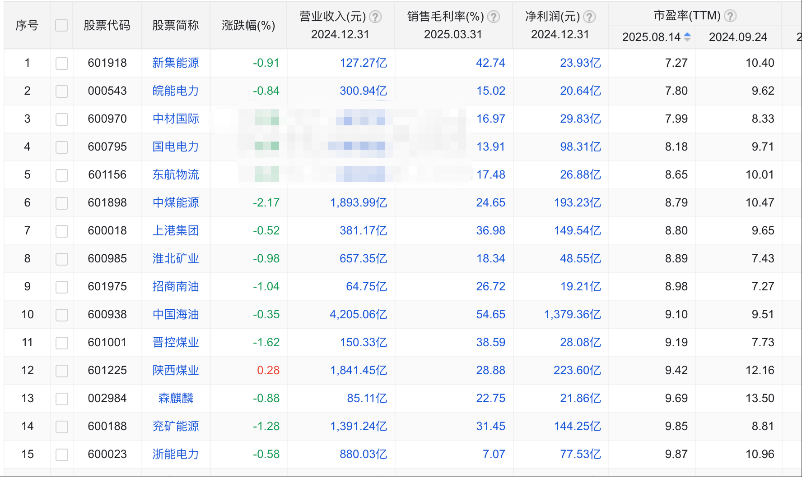Click the 序号 column header

pyautogui.click(x=27, y=25)
